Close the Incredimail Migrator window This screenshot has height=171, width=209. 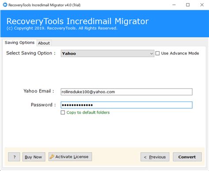[202, 5]
